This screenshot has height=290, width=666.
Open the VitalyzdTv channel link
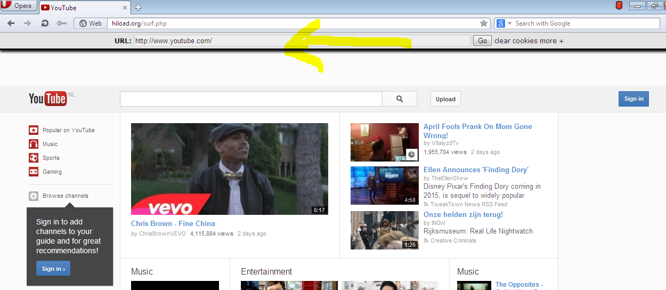coord(445,143)
